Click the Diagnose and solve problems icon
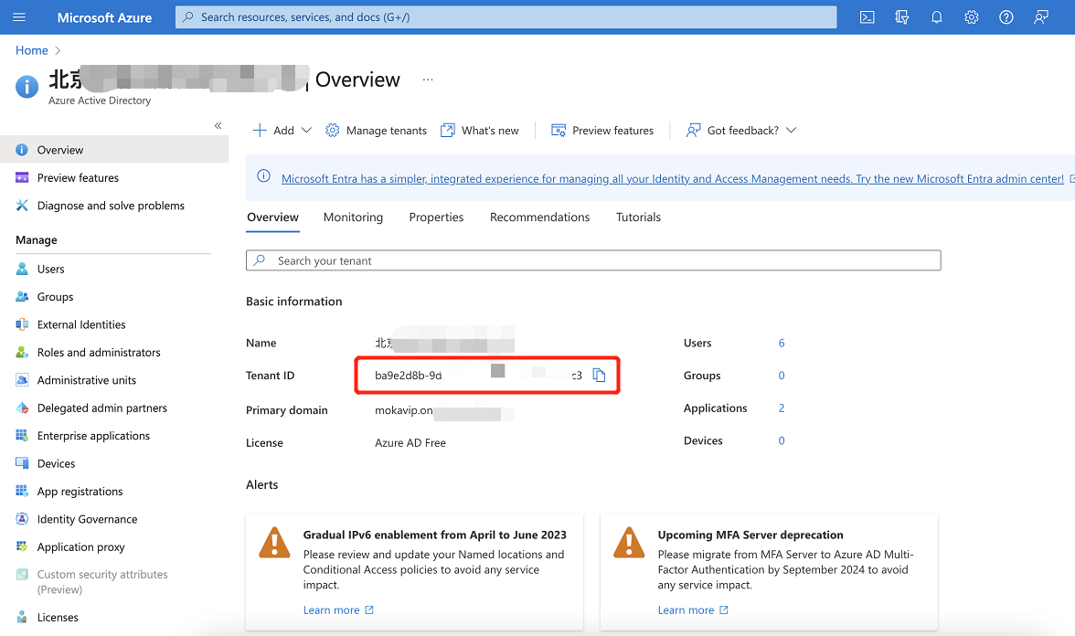Image resolution: width=1075 pixels, height=636 pixels. click(22, 205)
